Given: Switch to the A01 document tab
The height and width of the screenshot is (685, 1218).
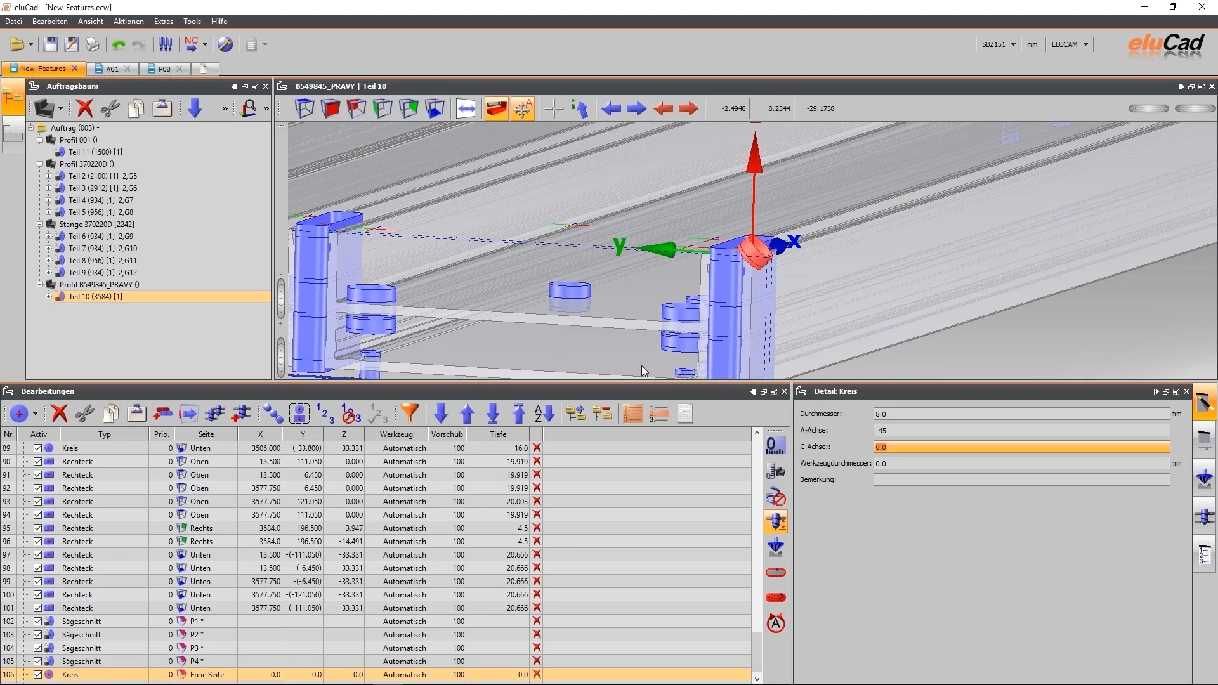Looking at the screenshot, I should [112, 69].
